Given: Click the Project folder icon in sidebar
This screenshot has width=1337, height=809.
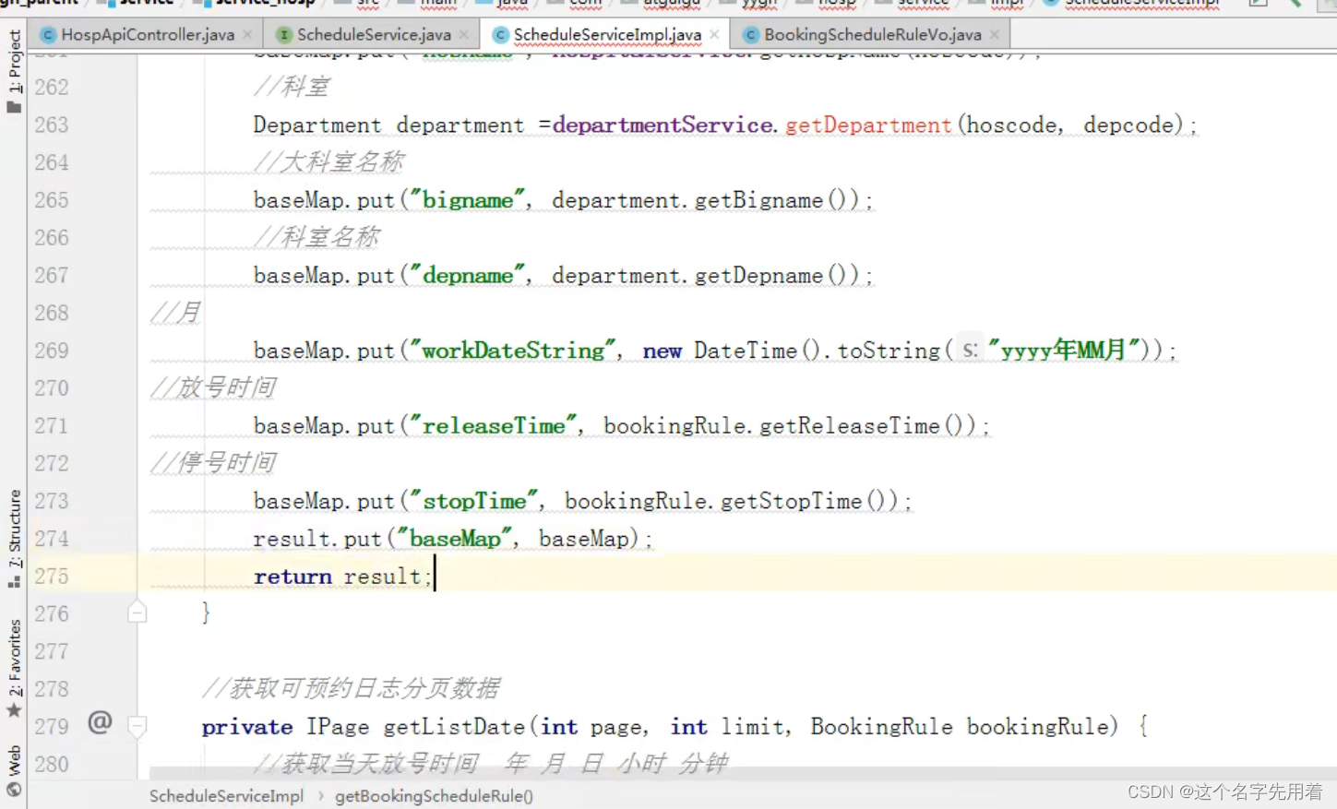Looking at the screenshot, I should tap(14, 107).
